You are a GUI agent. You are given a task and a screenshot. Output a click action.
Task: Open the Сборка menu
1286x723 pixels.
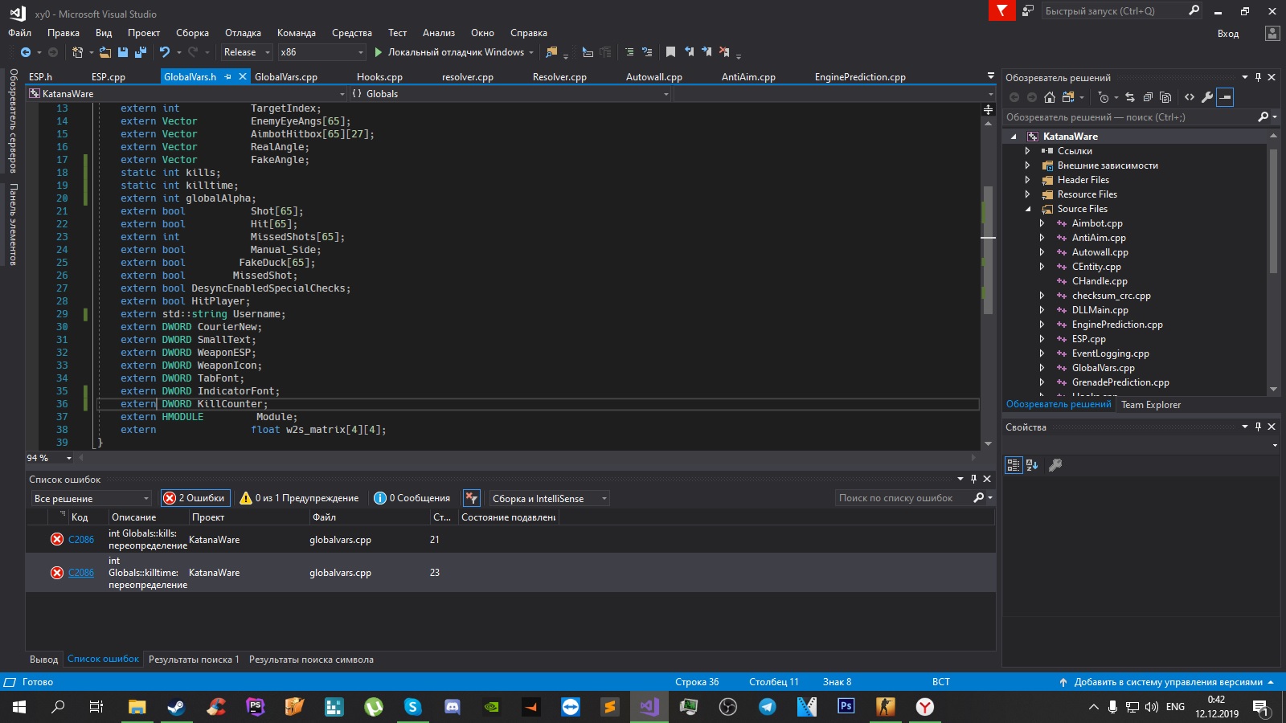[x=192, y=33]
